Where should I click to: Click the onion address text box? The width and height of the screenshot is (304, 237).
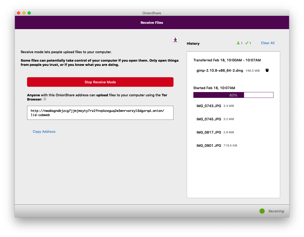tap(100, 113)
